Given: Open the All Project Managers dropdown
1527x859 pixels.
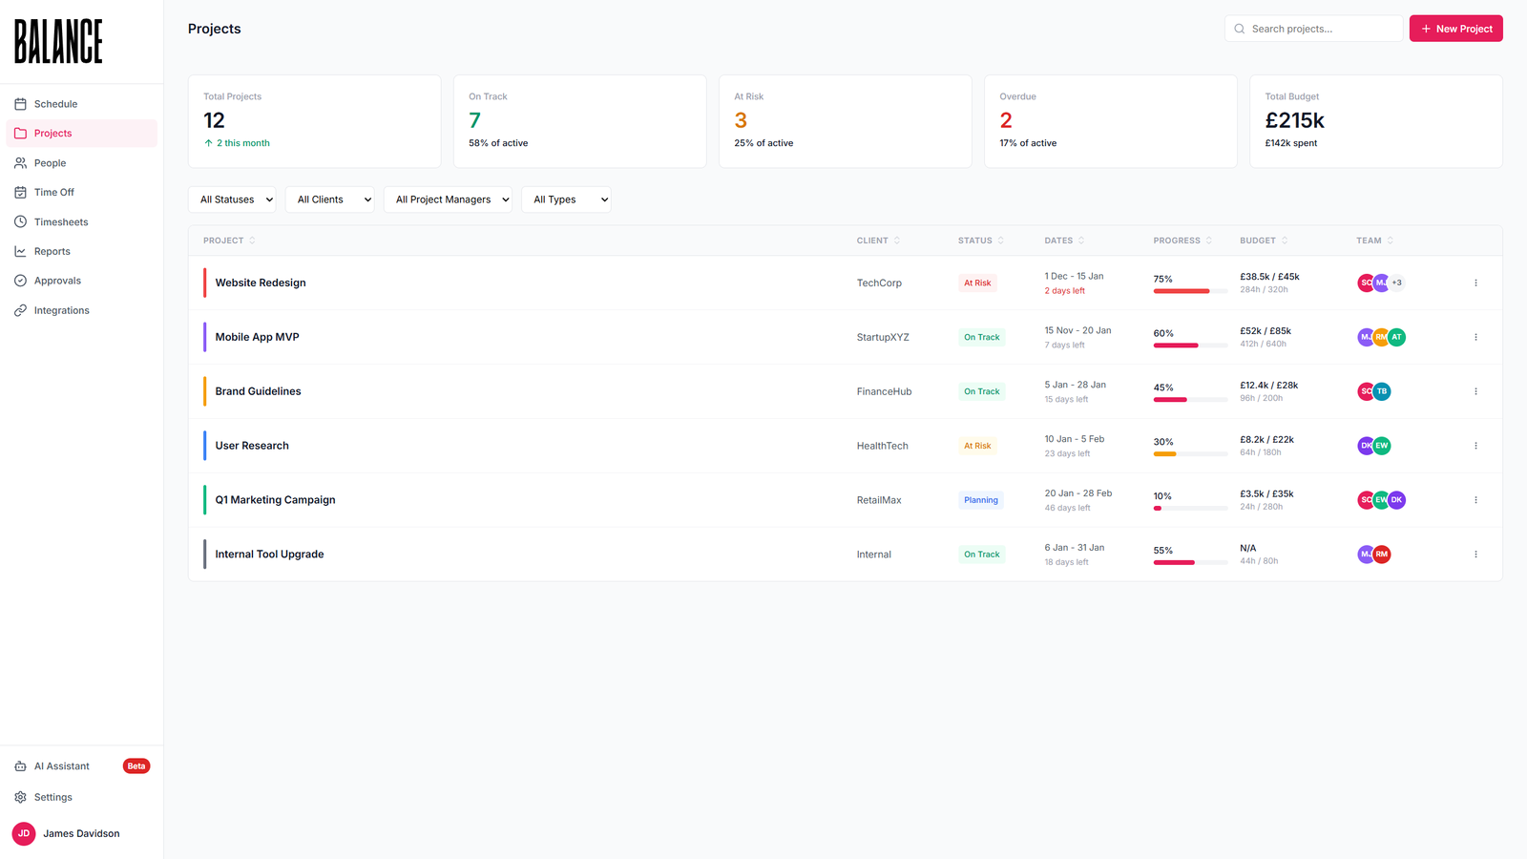Looking at the screenshot, I should (x=448, y=199).
